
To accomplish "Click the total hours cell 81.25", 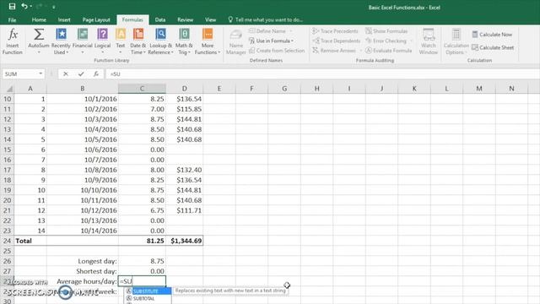I will click(142, 241).
